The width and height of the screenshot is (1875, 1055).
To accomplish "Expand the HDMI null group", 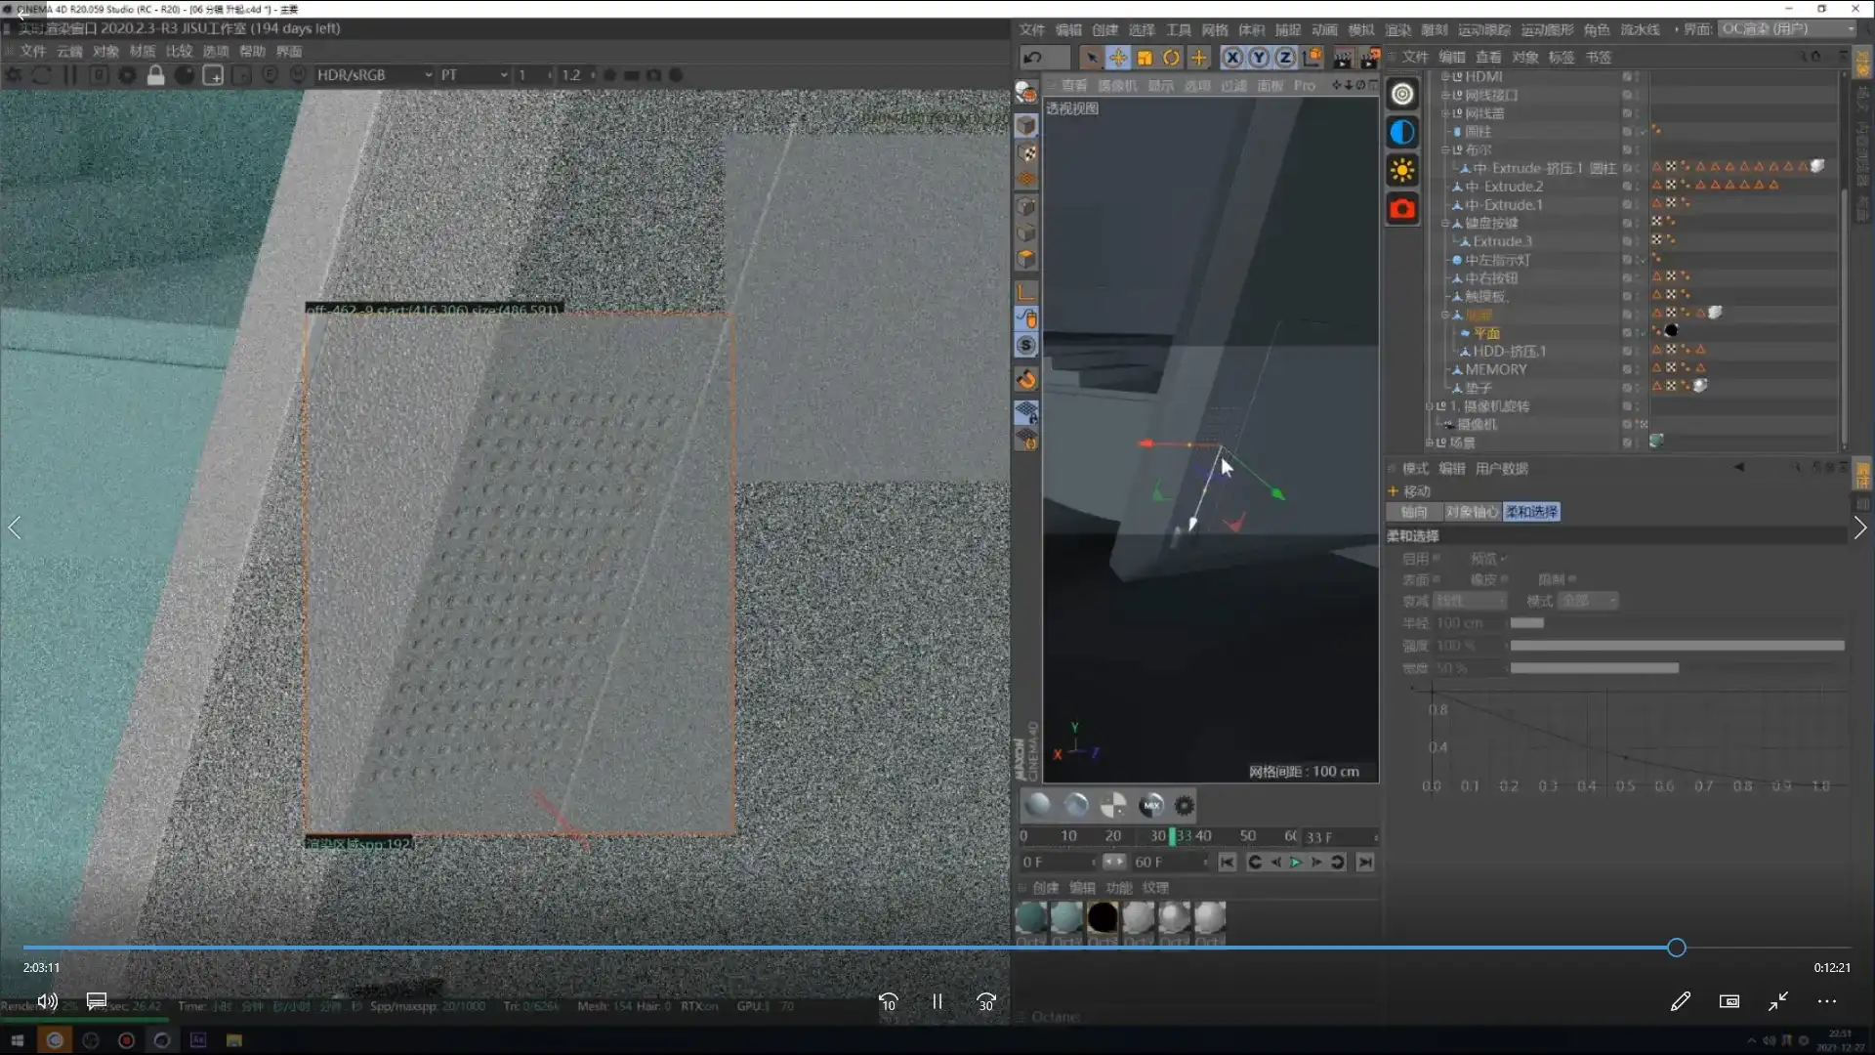I will [1445, 77].
